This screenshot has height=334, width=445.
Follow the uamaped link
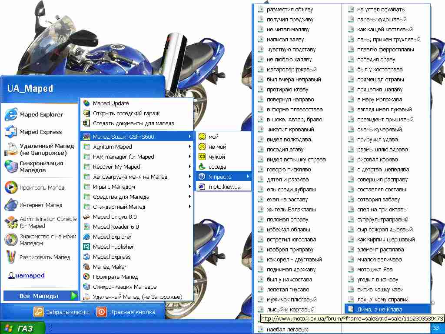[30, 275]
